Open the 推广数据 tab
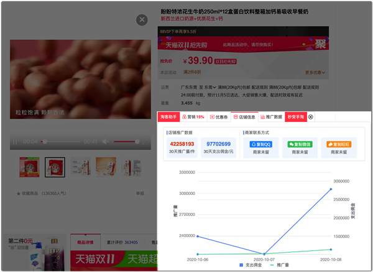 coord(271,117)
